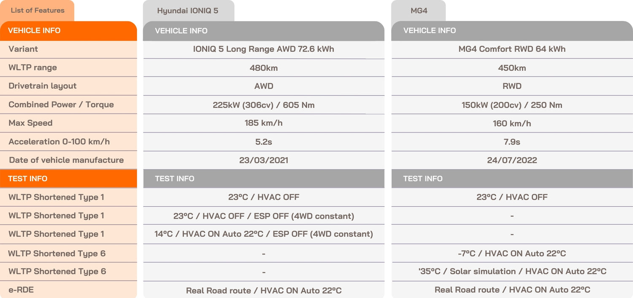Select the -7ºC HVAC ON test cell
Screen dimensions: 633x298
pos(512,253)
